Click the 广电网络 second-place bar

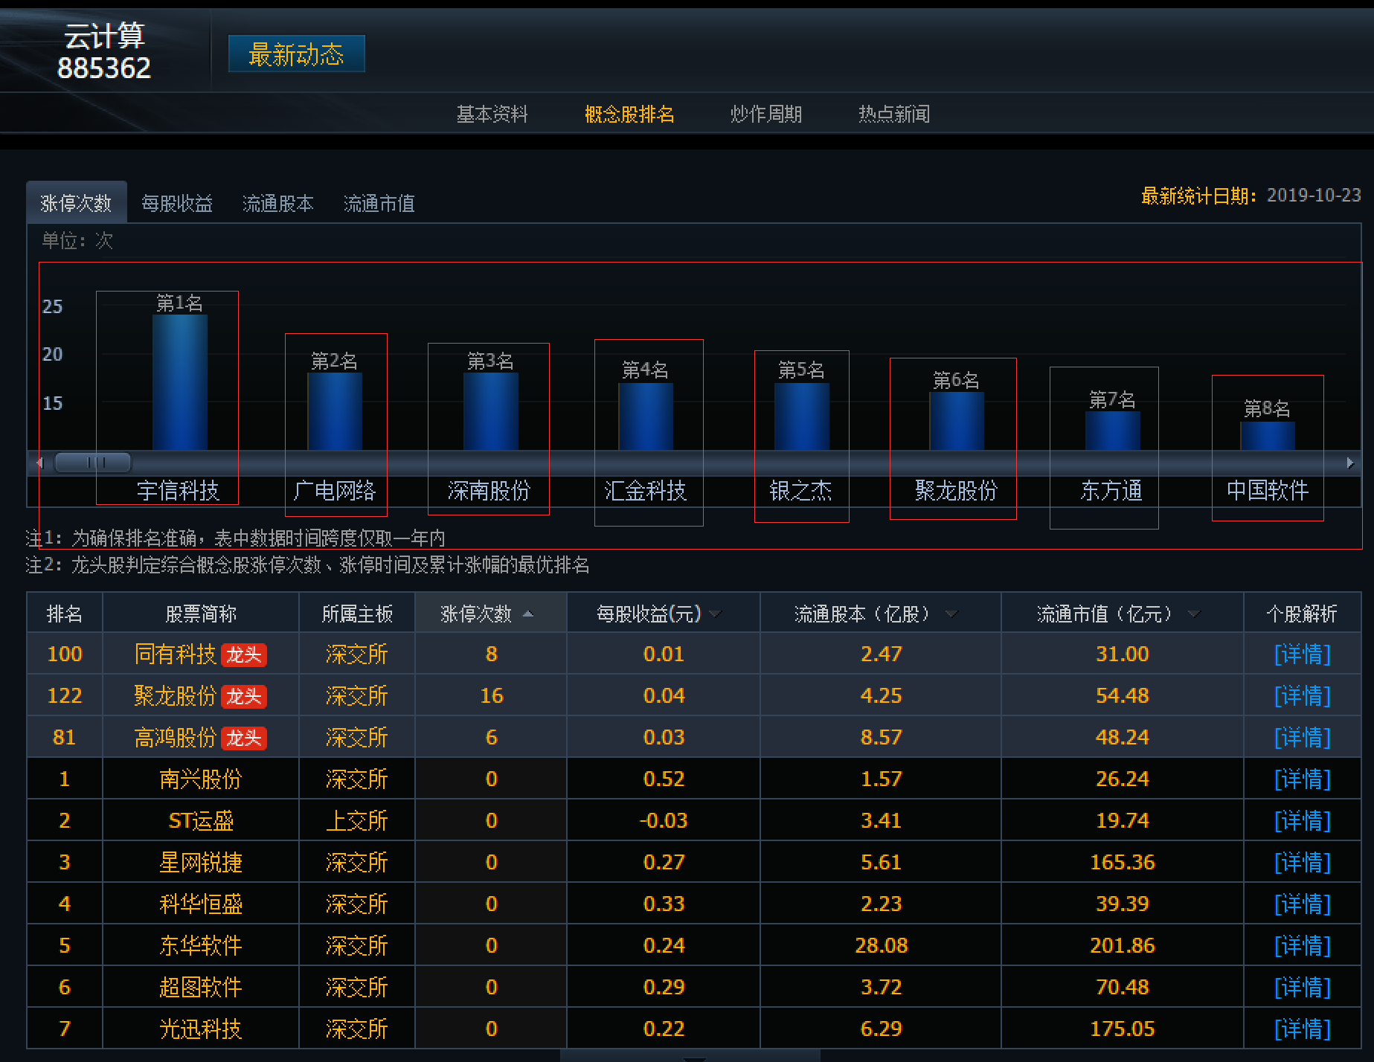[335, 411]
